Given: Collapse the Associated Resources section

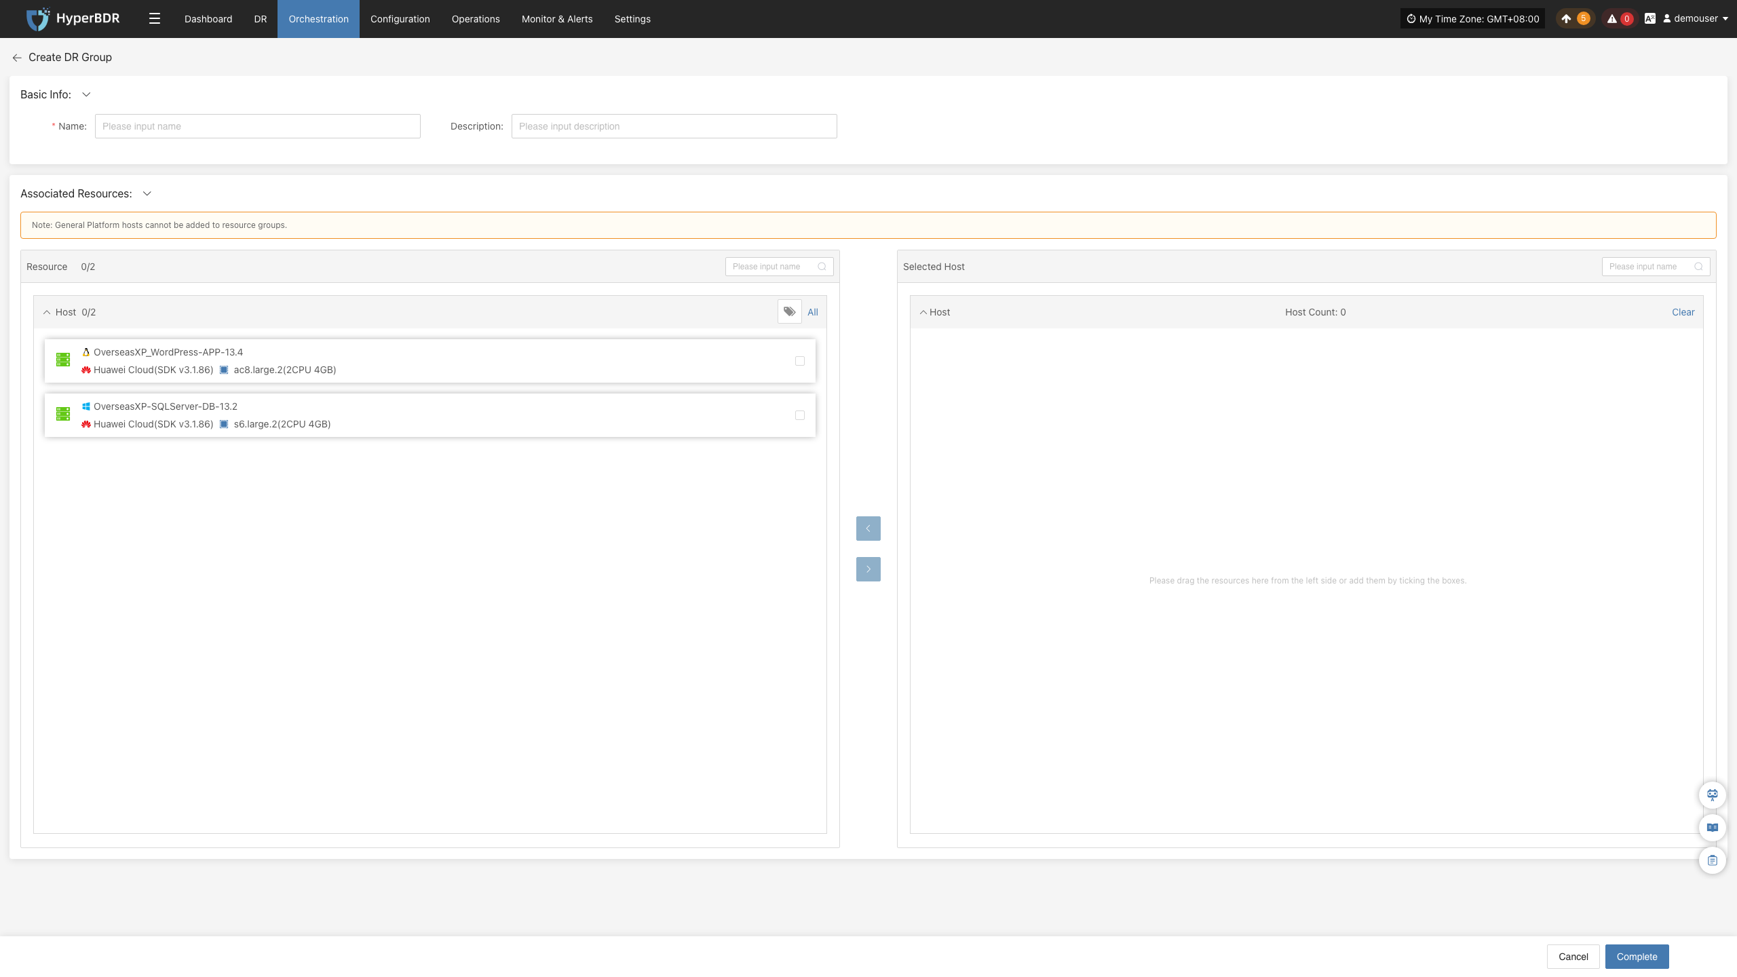Looking at the screenshot, I should pos(147,194).
